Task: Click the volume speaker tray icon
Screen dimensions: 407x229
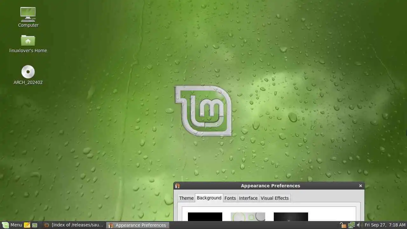Action: pyautogui.click(x=360, y=225)
